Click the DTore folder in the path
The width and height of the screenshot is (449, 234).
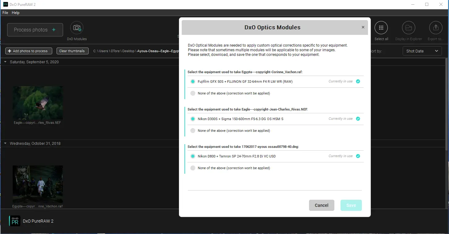point(116,51)
